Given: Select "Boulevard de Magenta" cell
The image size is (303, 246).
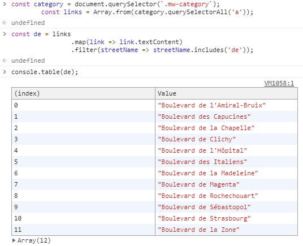Looking at the screenshot, I should [x=226, y=184].
